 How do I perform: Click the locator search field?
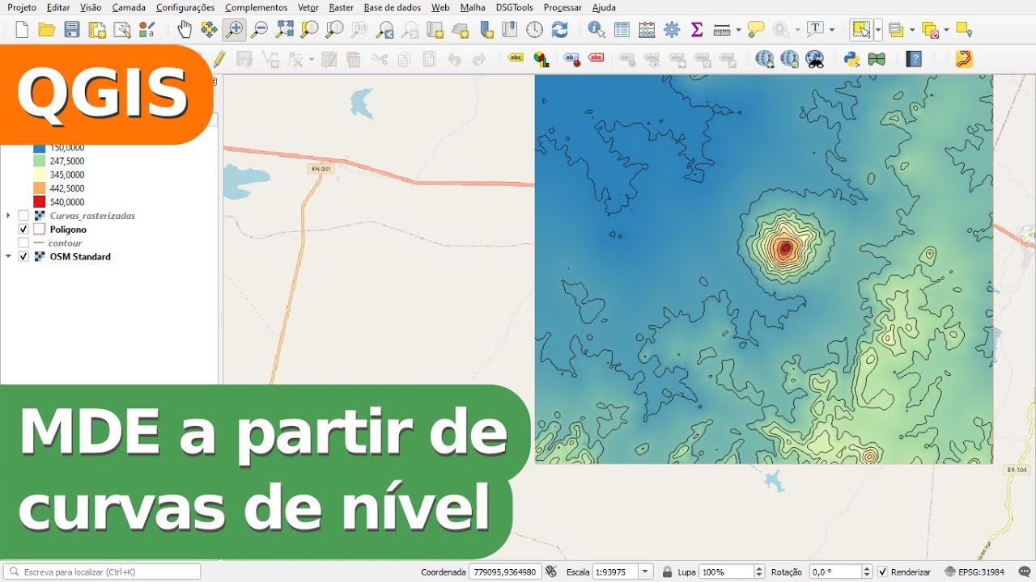(101, 571)
